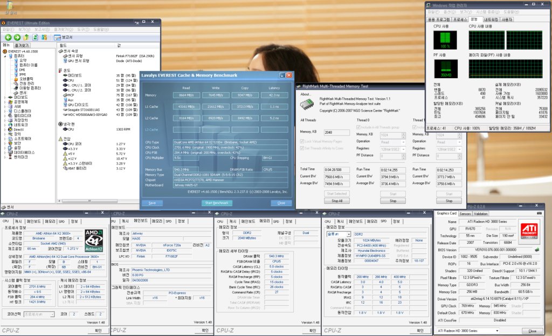Select DirectX item in EVEREST tree
The image size is (552, 336).
(16, 129)
